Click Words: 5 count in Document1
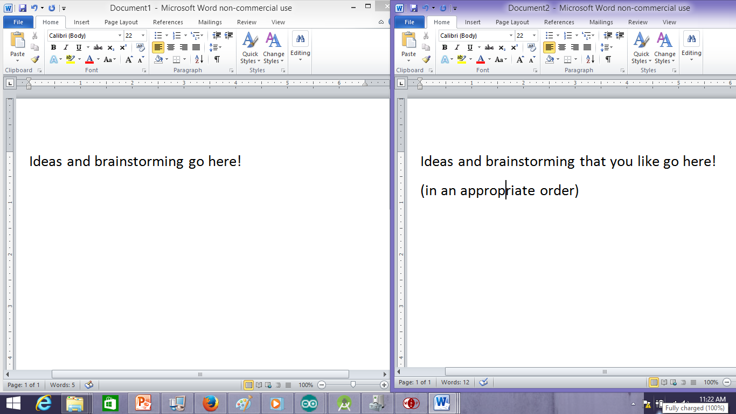Viewport: 736px width, 414px height. tap(63, 385)
